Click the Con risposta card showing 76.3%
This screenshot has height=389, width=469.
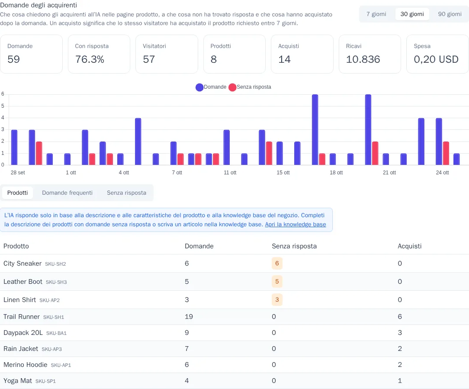[99, 54]
